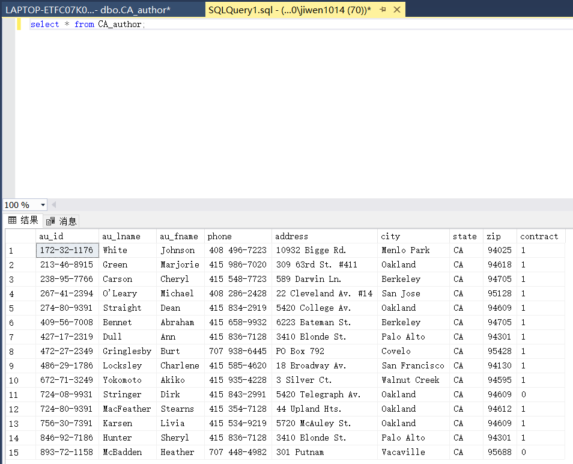
Task: Select the city column header
Action: 413,236
